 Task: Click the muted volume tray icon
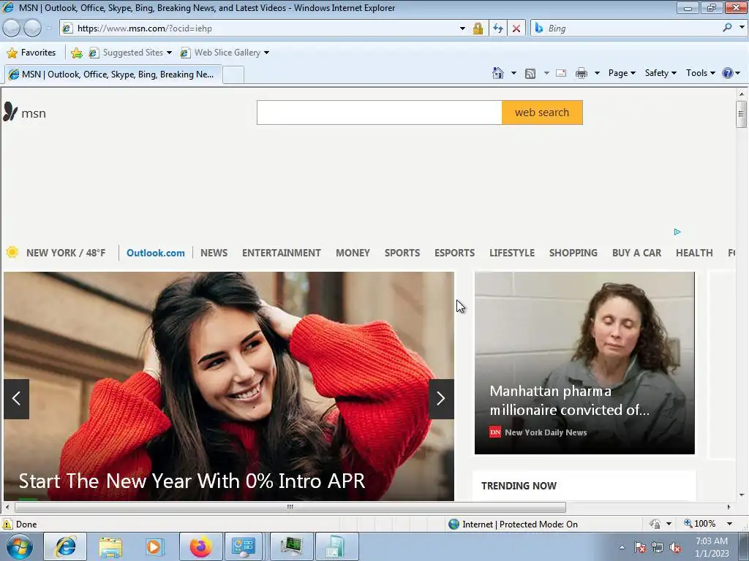click(675, 547)
